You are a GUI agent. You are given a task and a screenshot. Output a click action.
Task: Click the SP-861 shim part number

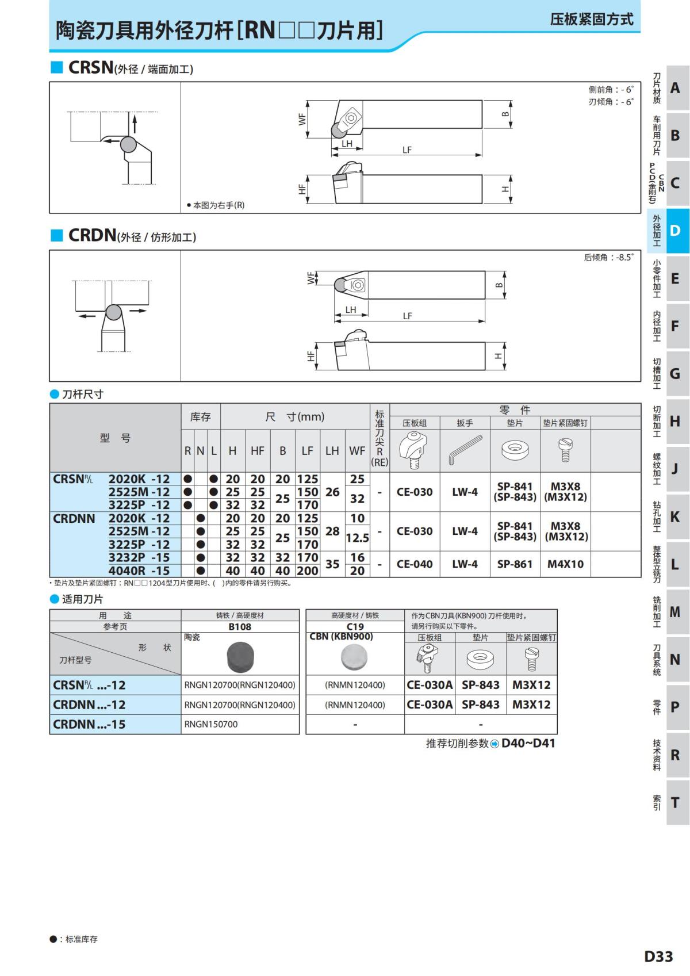(515, 564)
